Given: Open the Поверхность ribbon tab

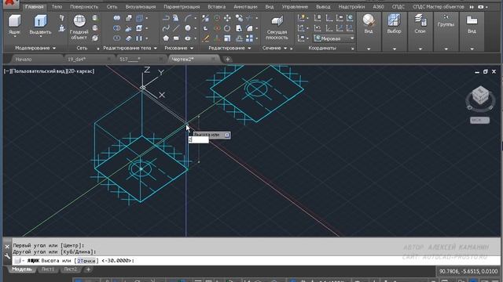Looking at the screenshot, I should point(84,7).
